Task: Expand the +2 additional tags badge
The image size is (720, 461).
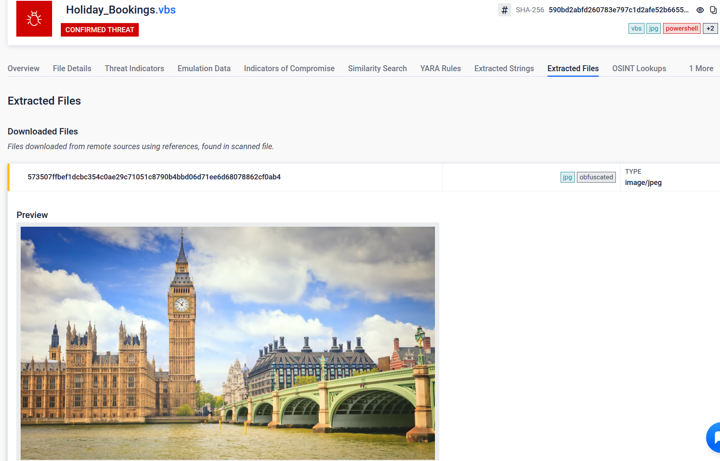Action: 710,29
